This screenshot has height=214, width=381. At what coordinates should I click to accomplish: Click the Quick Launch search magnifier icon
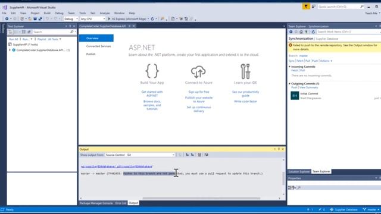(x=362, y=7)
